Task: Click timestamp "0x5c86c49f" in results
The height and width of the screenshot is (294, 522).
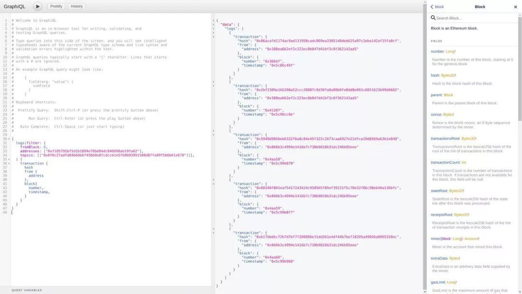Action: click(282, 66)
